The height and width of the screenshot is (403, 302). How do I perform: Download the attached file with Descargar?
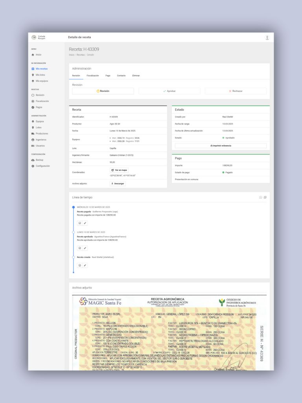click(x=118, y=183)
